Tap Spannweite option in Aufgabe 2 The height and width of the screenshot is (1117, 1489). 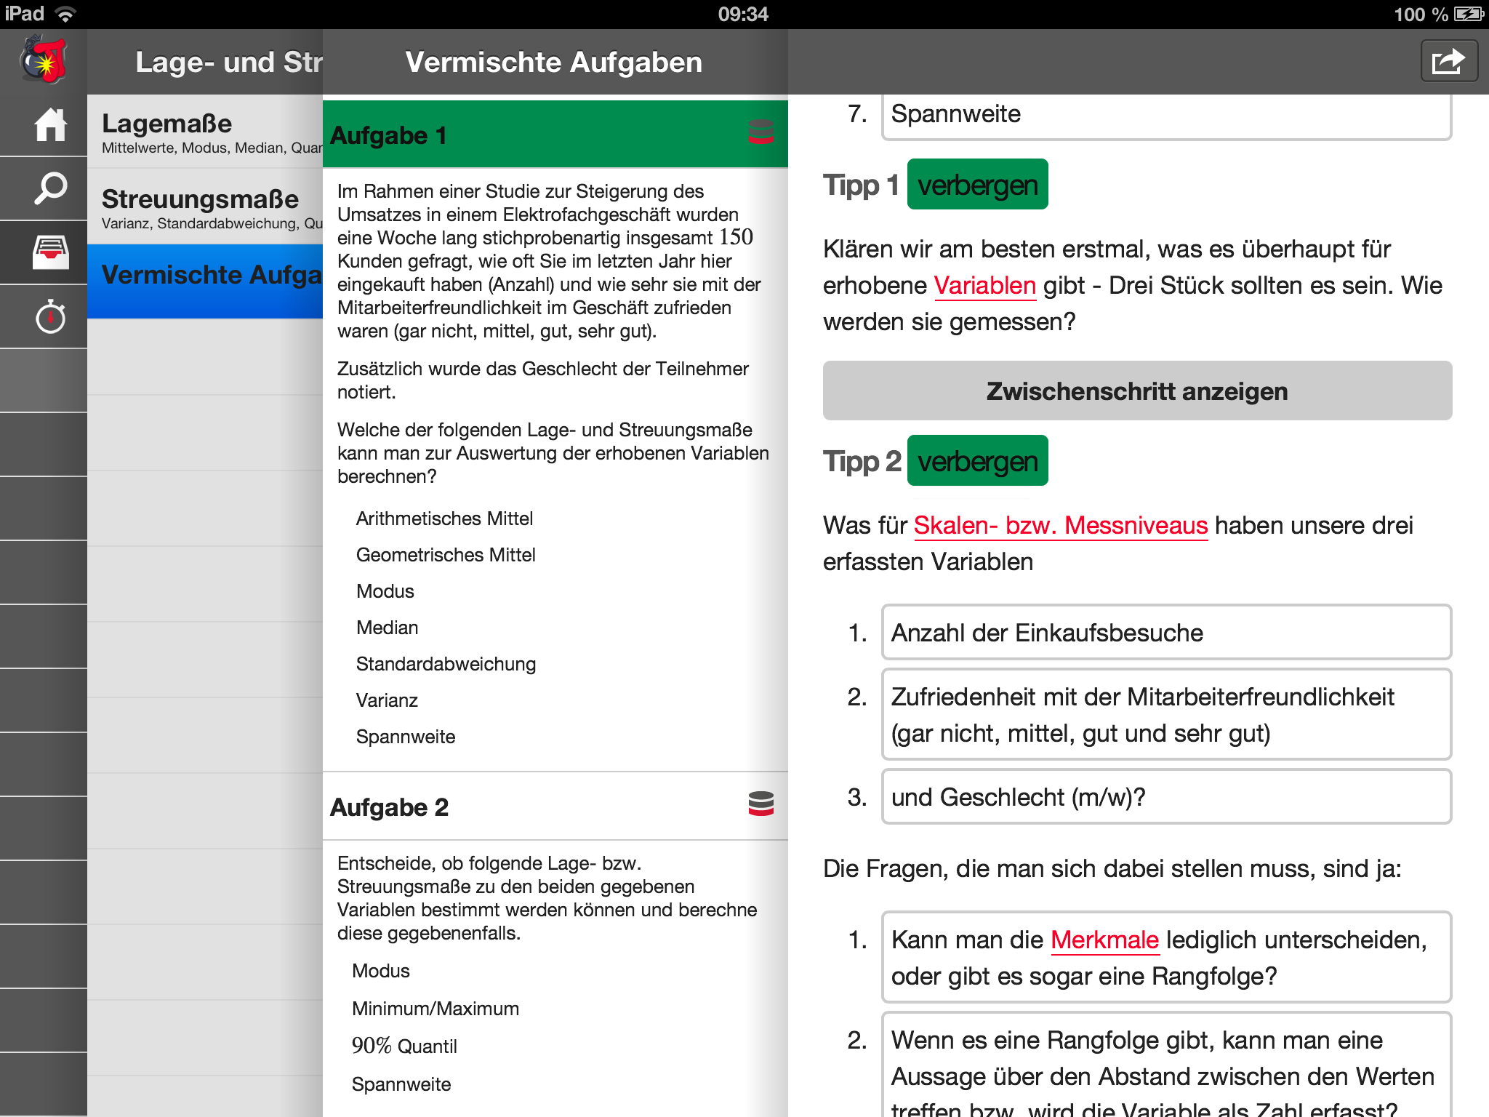(x=401, y=1084)
